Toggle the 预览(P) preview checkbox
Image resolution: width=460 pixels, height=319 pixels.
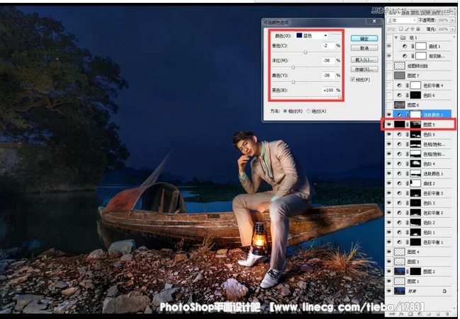tap(353, 80)
